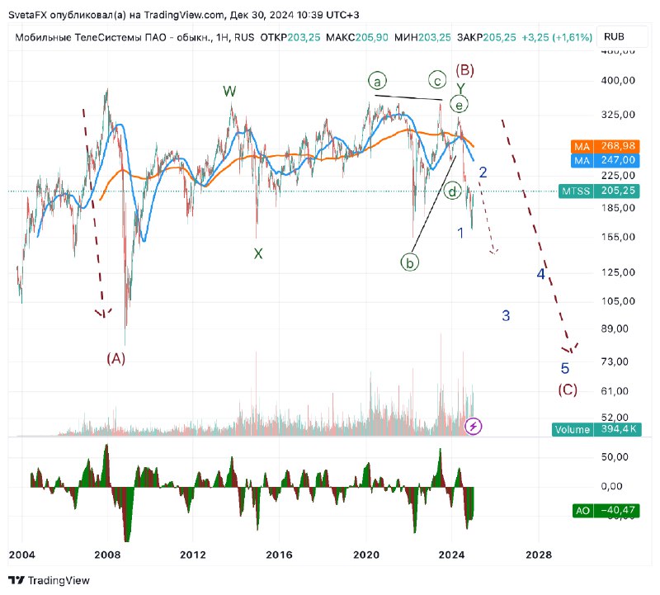This screenshot has width=660, height=595.
Task: Select the AO −40,47 indicator label
Action: [606, 510]
